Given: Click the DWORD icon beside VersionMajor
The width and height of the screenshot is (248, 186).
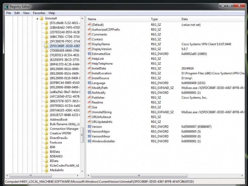Looking at the screenshot, I should tap(89, 131).
